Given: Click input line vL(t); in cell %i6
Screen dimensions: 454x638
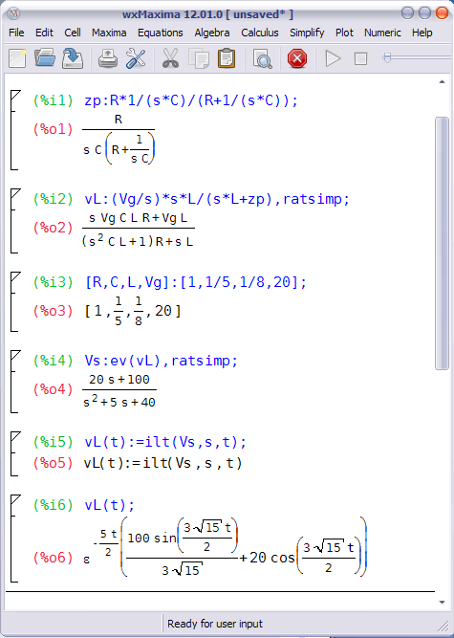Looking at the screenshot, I should [x=109, y=505].
